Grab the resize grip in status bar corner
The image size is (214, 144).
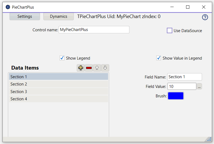coord(209,139)
